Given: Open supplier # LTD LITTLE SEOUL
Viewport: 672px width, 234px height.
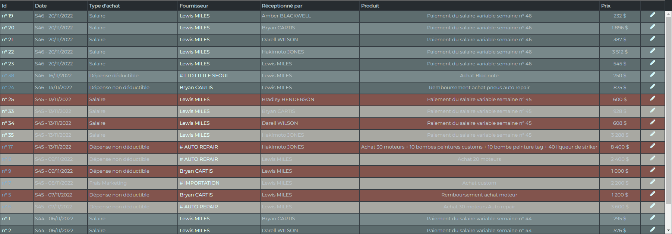Looking at the screenshot, I should tap(204, 75).
